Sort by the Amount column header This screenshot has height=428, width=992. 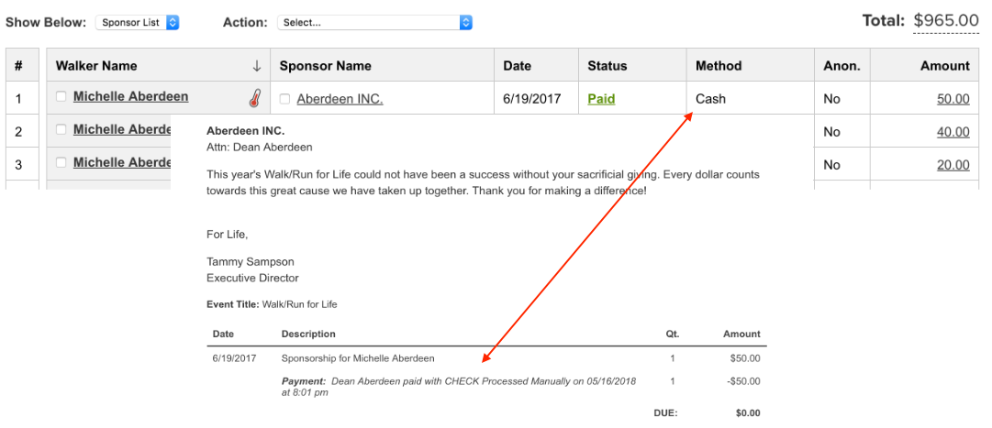[944, 66]
